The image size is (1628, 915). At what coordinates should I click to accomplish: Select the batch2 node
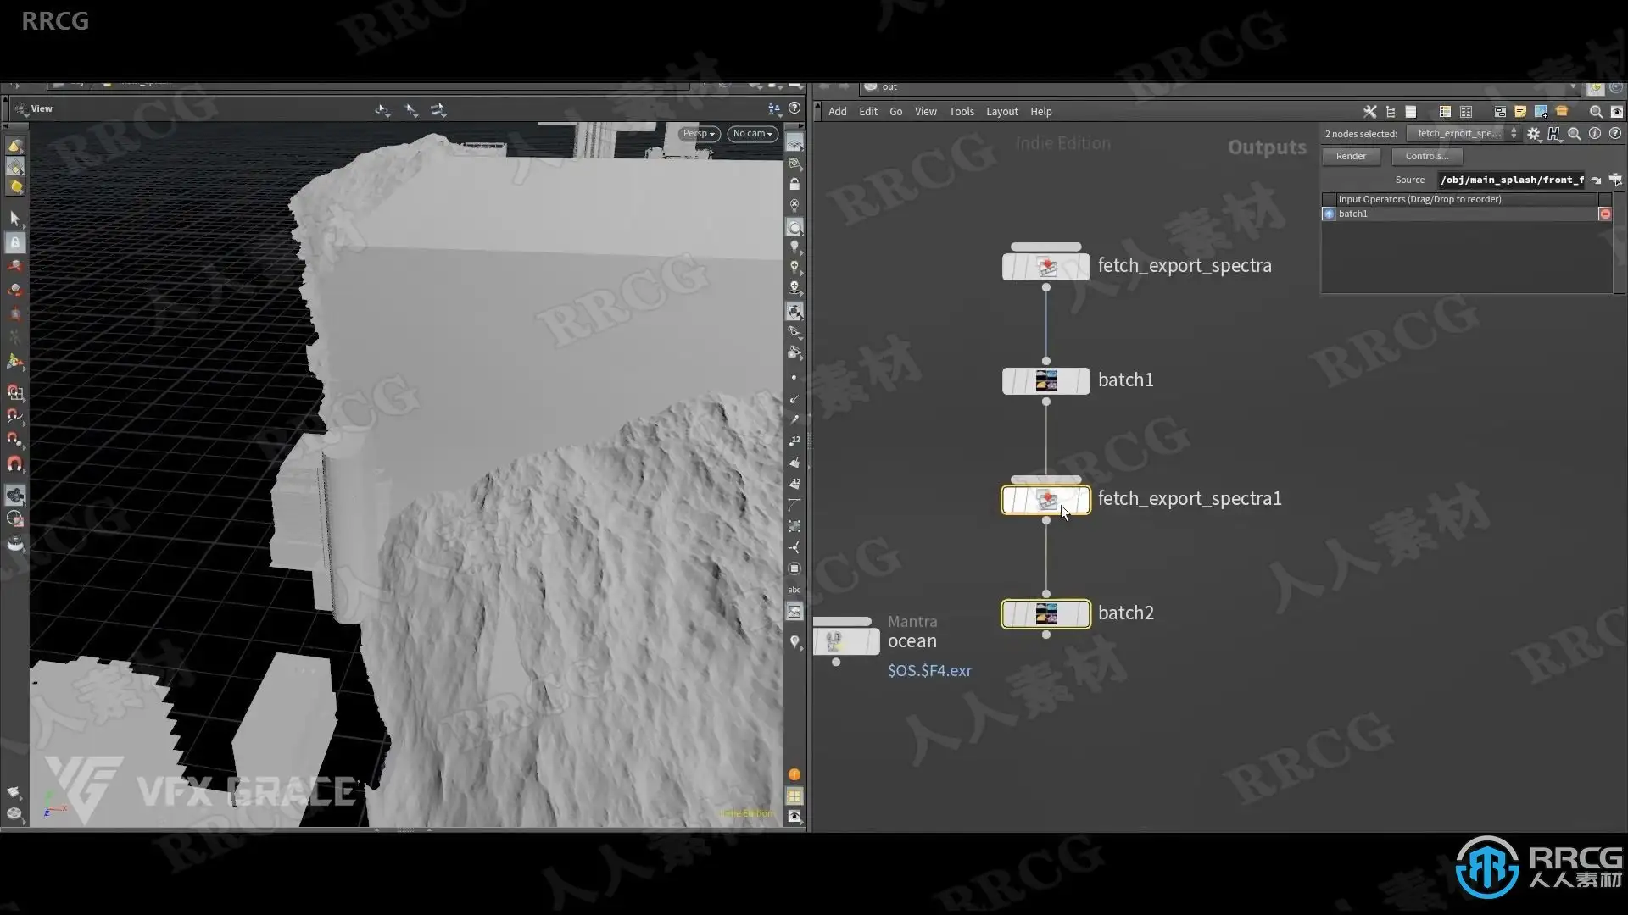[x=1045, y=613]
